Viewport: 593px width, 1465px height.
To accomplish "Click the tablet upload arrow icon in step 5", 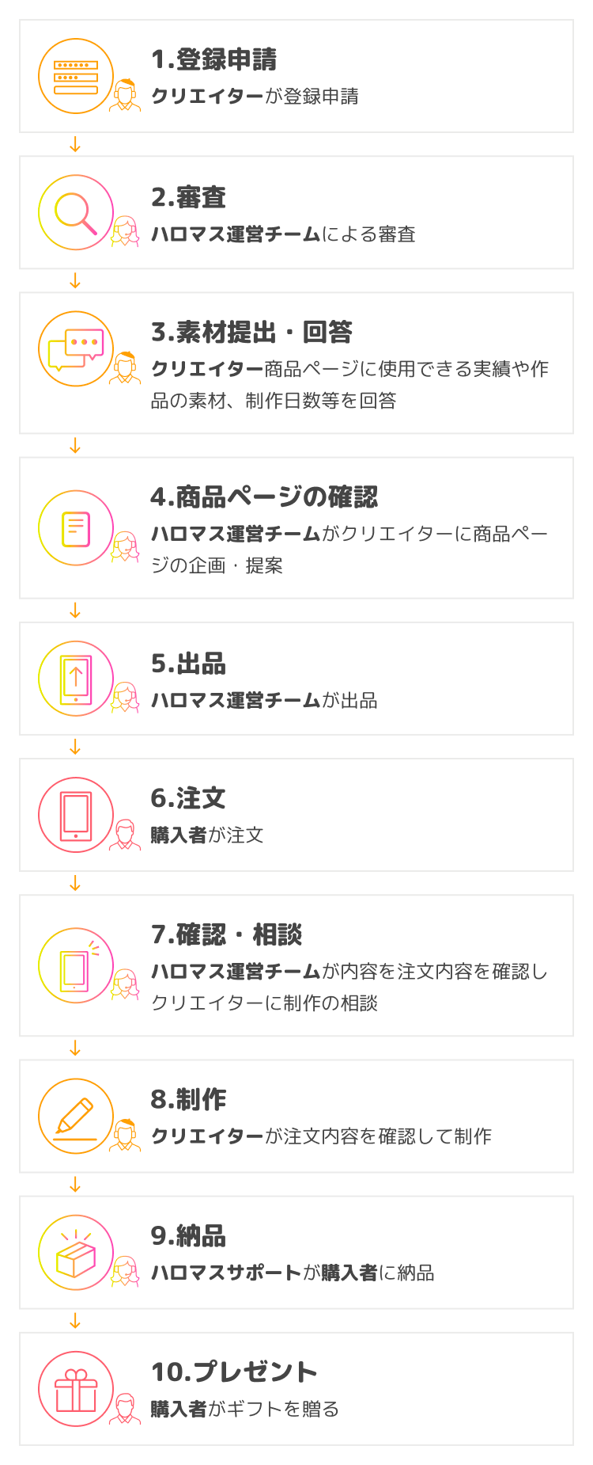I will pyautogui.click(x=76, y=679).
